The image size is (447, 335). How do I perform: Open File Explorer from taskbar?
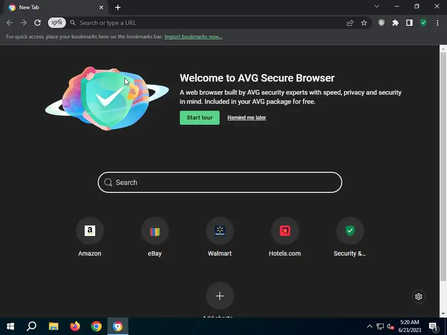click(53, 326)
